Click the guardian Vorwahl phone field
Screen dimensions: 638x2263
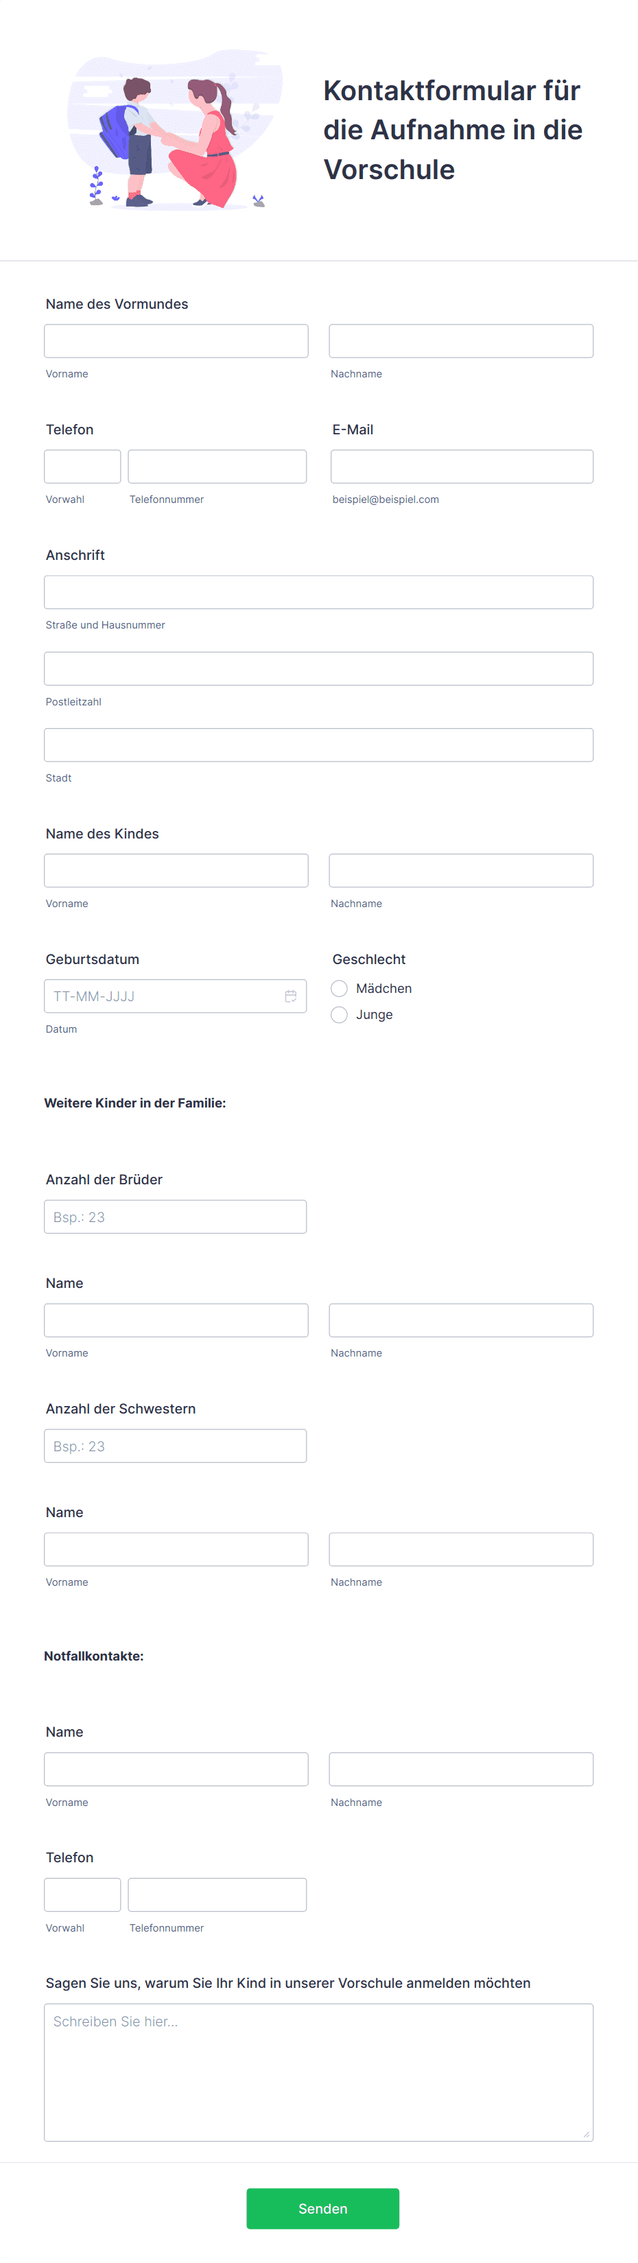pyautogui.click(x=82, y=467)
